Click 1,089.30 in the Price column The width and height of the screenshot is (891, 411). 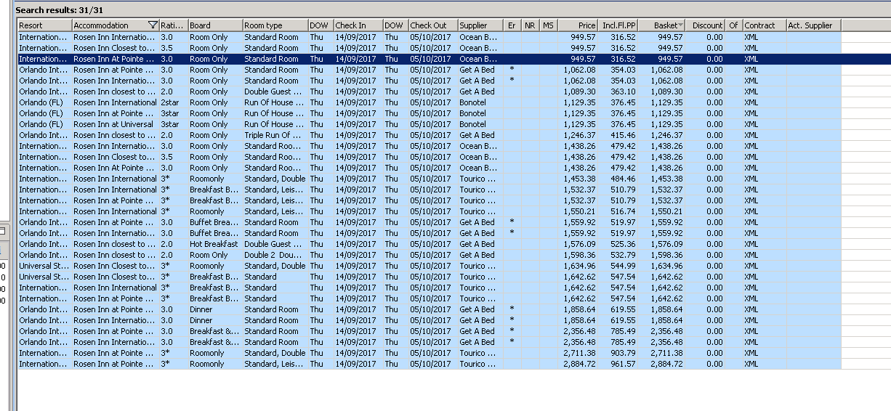click(x=579, y=91)
